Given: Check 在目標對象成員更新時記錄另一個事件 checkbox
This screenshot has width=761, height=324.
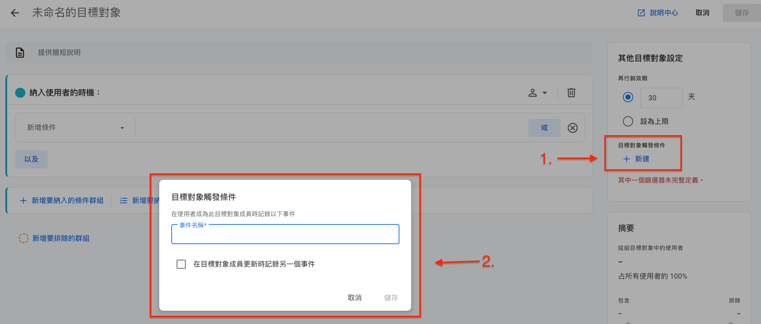Looking at the screenshot, I should tap(181, 264).
